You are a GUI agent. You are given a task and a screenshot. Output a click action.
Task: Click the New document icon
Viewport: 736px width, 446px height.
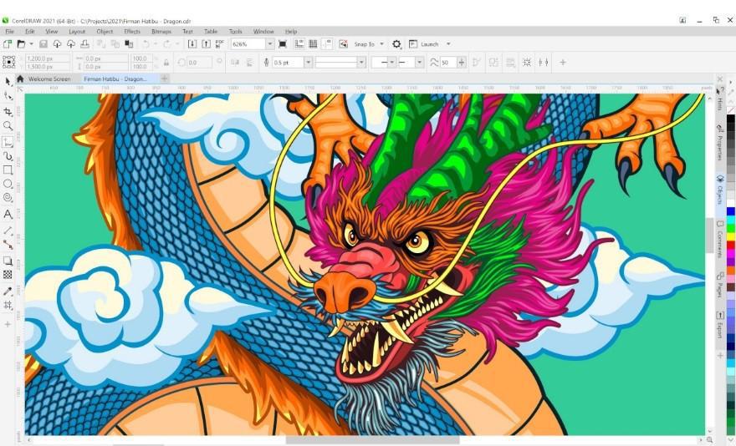[8, 44]
